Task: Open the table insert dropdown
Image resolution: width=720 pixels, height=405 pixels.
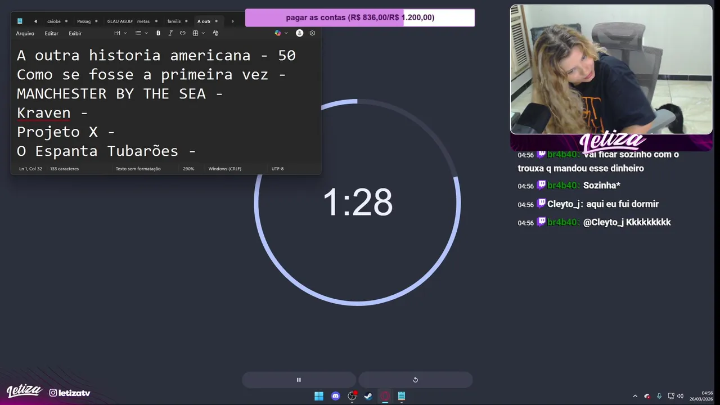Action: click(199, 33)
